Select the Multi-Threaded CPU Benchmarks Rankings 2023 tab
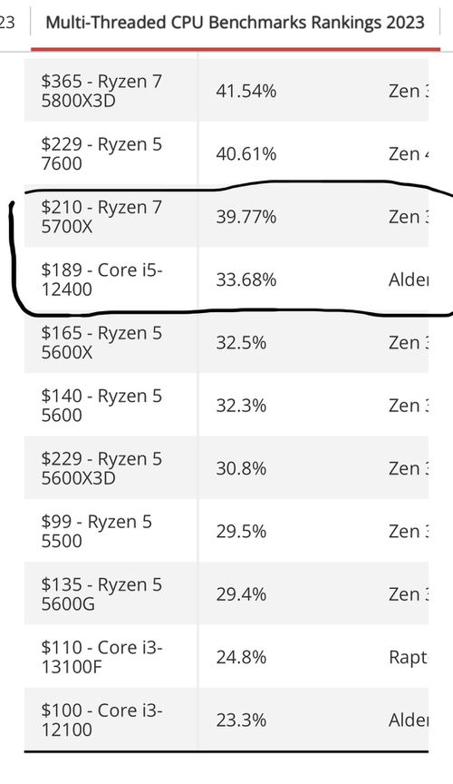Viewport: 453px width, 784px height. point(236,23)
